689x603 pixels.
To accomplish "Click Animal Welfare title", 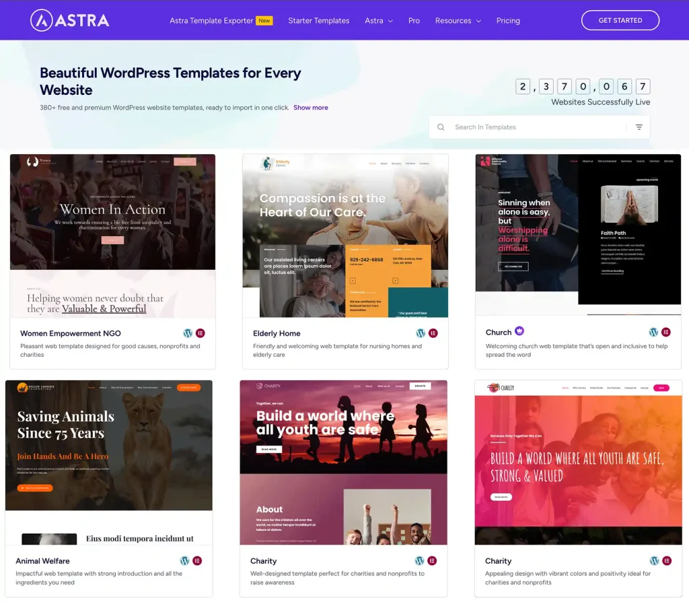I will (x=42, y=561).
